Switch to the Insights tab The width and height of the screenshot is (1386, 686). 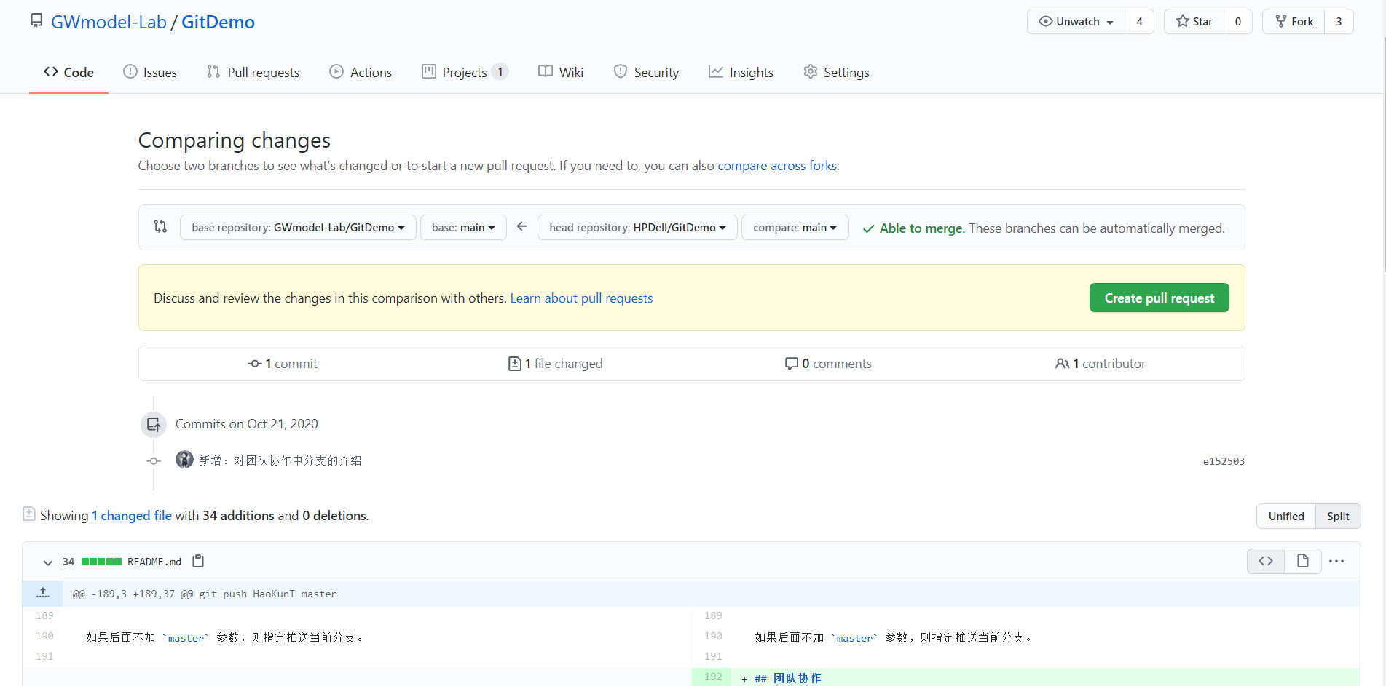click(x=741, y=72)
